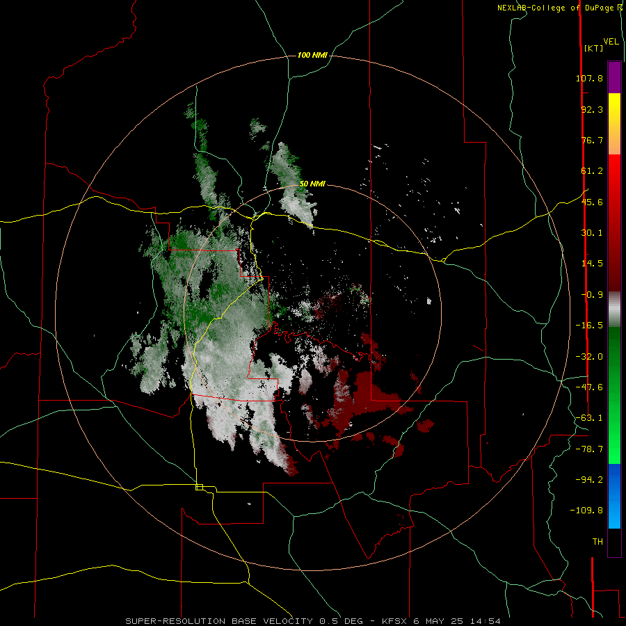
Task: Click the yellow-orange segment of the color bar
Action: pos(614,124)
